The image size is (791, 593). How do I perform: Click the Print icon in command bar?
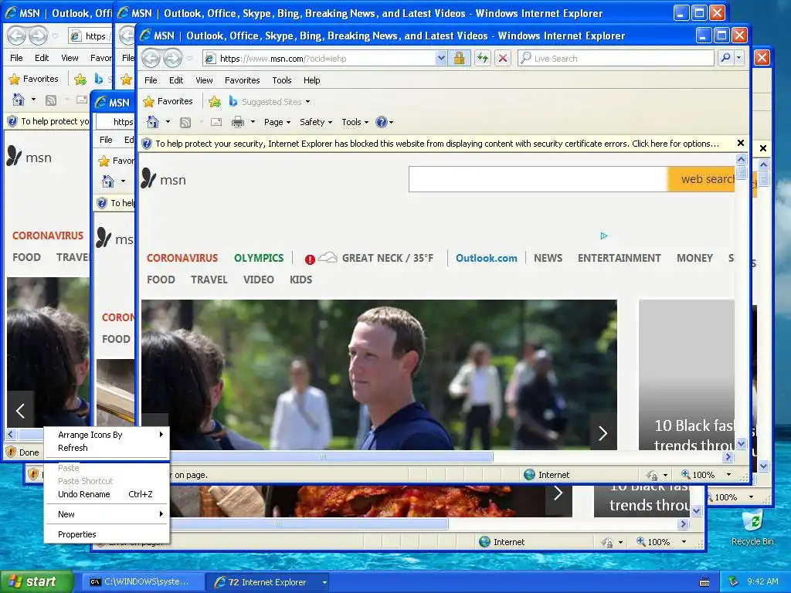coord(238,122)
